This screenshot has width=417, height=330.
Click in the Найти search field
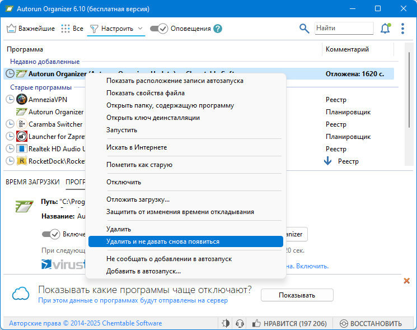[344, 28]
